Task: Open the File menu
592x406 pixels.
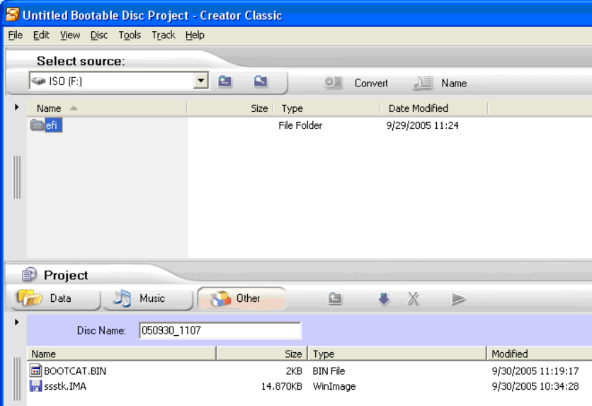Action: pos(16,35)
